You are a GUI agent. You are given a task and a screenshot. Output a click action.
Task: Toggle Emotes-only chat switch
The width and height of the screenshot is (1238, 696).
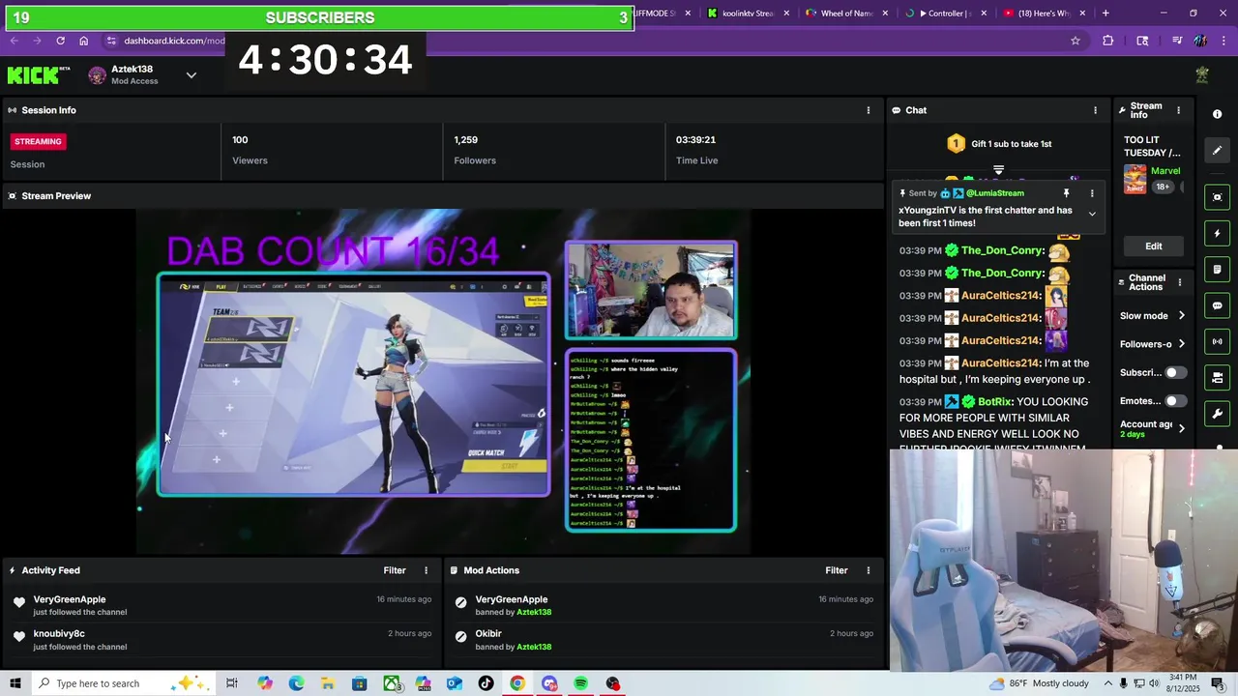[1175, 400]
